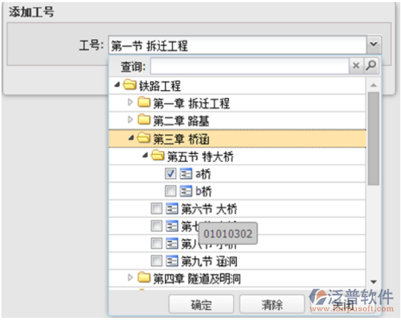Click the 清除 button
The height and width of the screenshot is (320, 401).
click(x=272, y=304)
